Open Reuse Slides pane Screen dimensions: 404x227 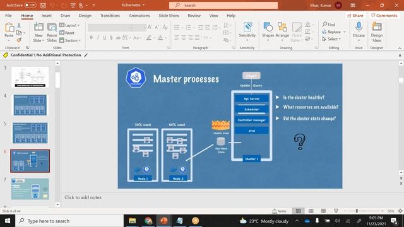coord(52,32)
